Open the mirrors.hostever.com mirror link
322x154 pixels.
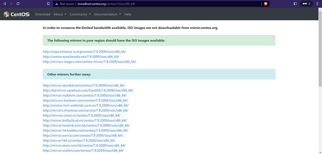(85, 100)
